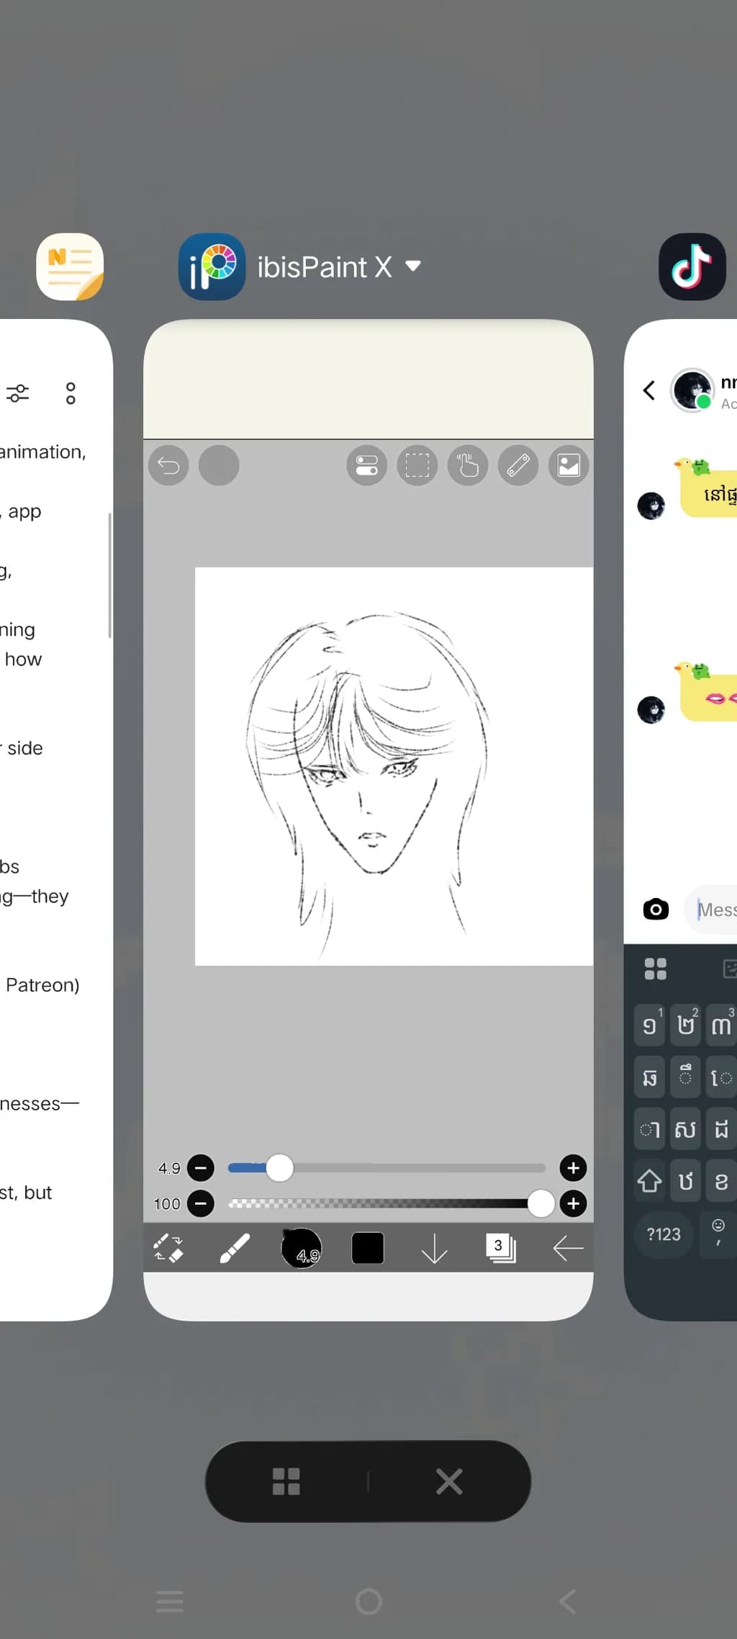Tap the hand gesture tool icon
The image size is (737, 1639).
coord(468,465)
